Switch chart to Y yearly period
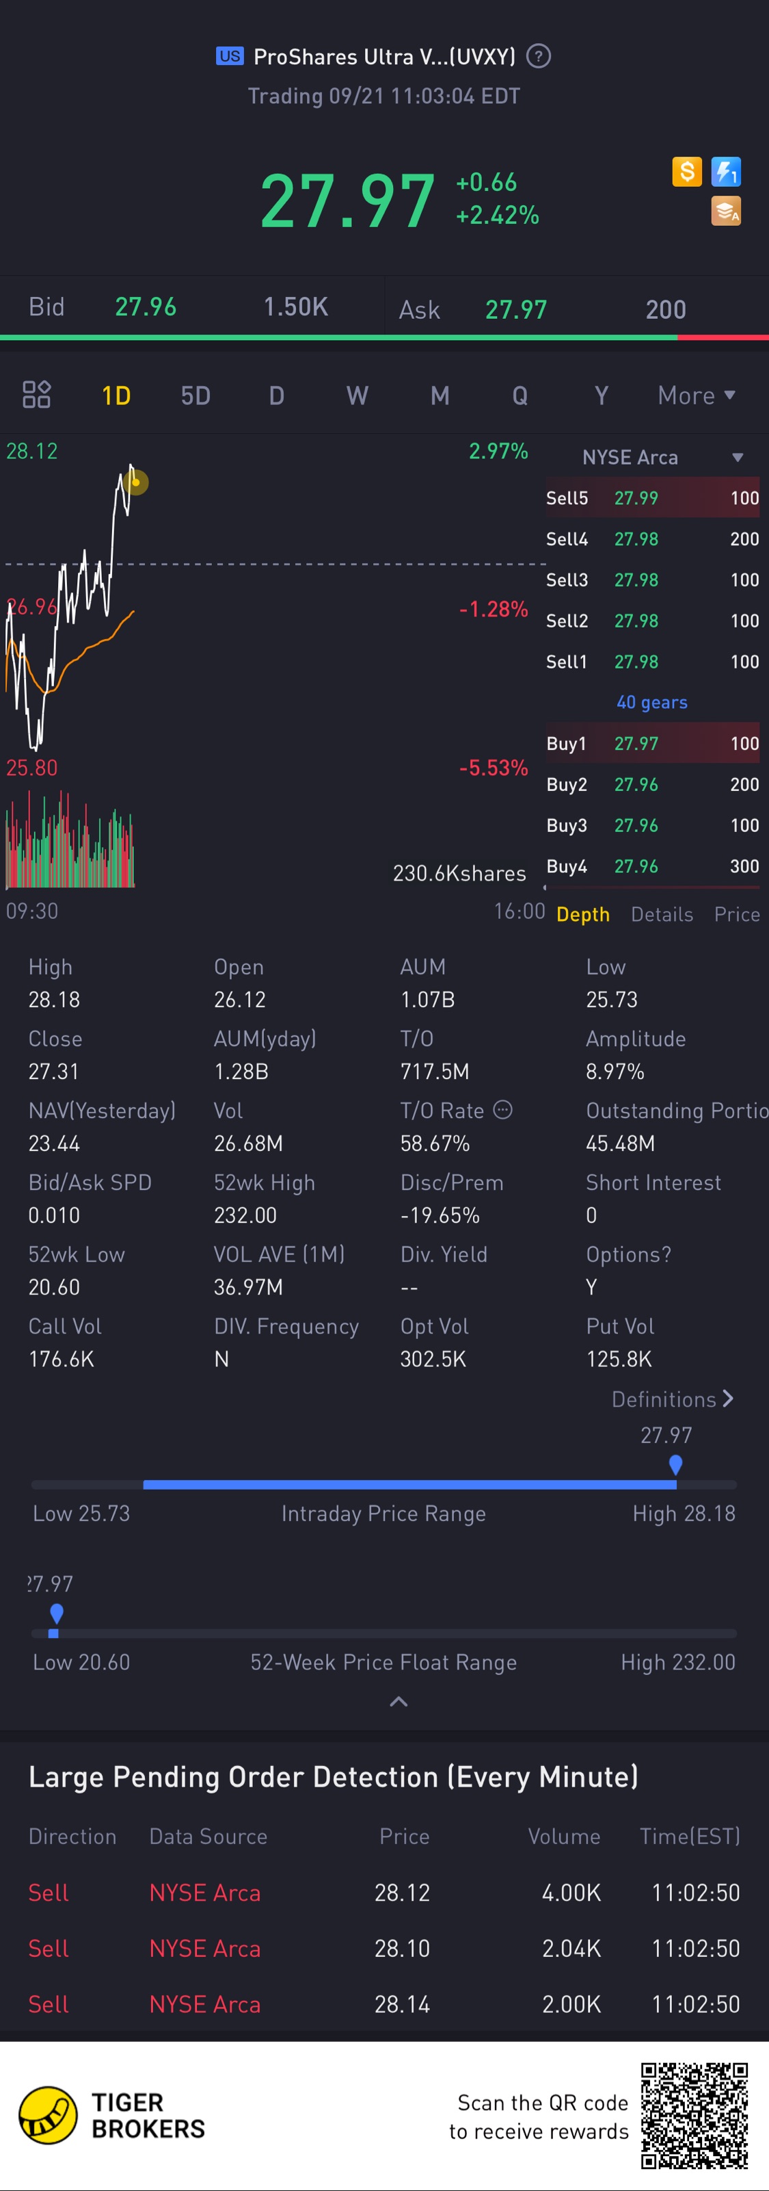The height and width of the screenshot is (2191, 769). coord(601,396)
